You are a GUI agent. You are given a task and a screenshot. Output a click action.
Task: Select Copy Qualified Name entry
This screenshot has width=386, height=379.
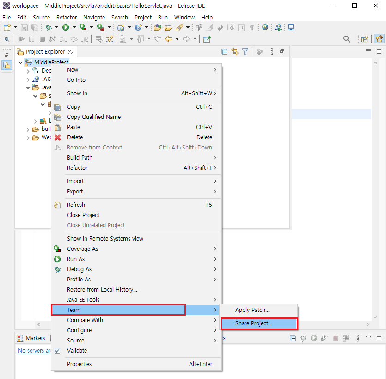pos(137,117)
